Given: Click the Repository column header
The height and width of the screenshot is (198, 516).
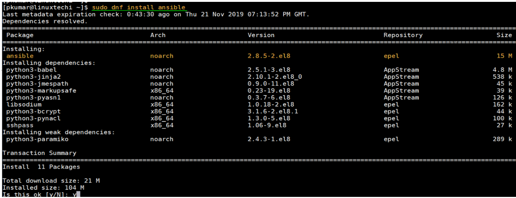Looking at the screenshot, I should 403,35.
